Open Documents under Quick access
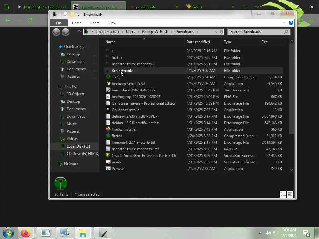The height and width of the screenshot is (239, 319). [x=76, y=69]
